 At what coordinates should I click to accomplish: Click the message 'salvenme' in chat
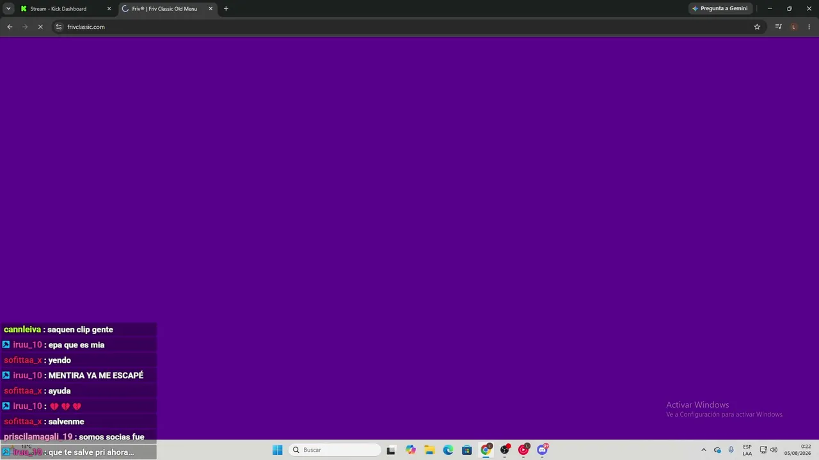tap(66, 422)
